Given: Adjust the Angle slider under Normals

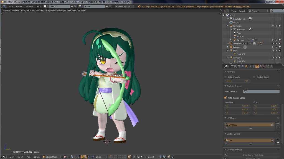Looking at the screenshot, I should tap(237, 81).
